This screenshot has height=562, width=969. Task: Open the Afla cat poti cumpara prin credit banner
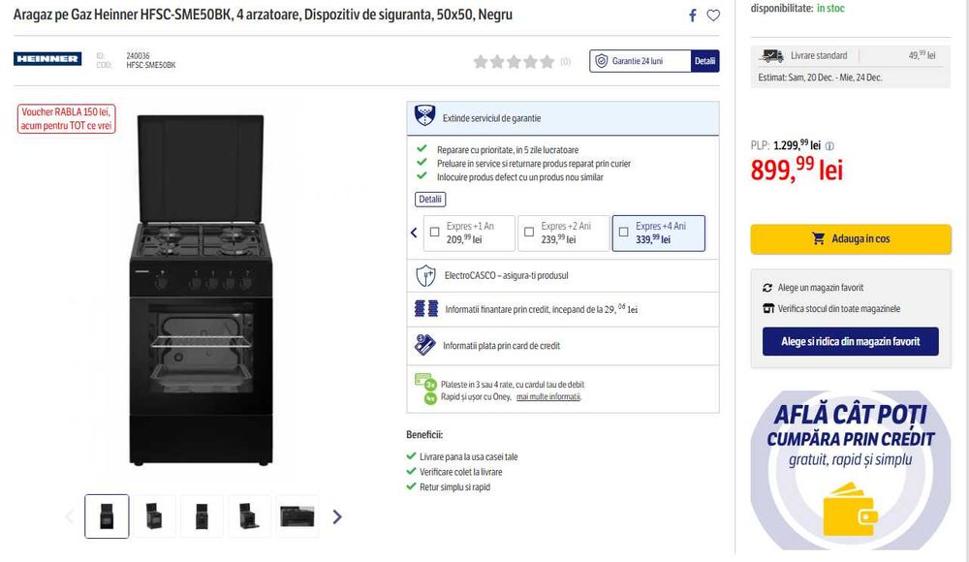851,470
